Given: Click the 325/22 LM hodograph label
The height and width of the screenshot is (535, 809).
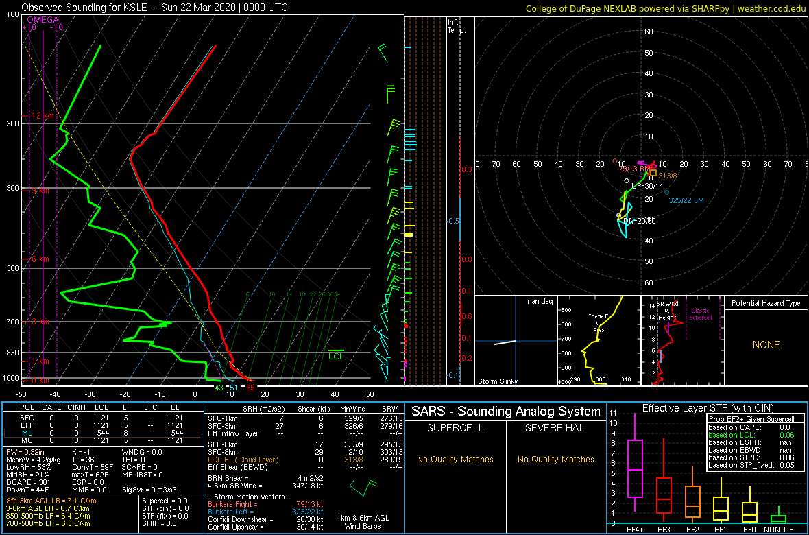Looking at the screenshot, I should click(686, 200).
